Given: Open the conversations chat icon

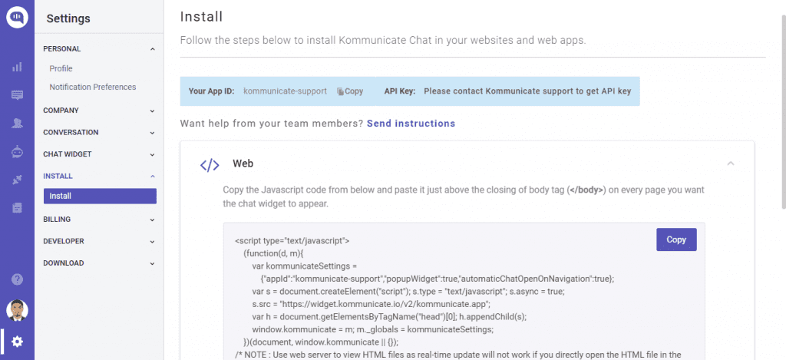Looking at the screenshot, I should coord(17,95).
